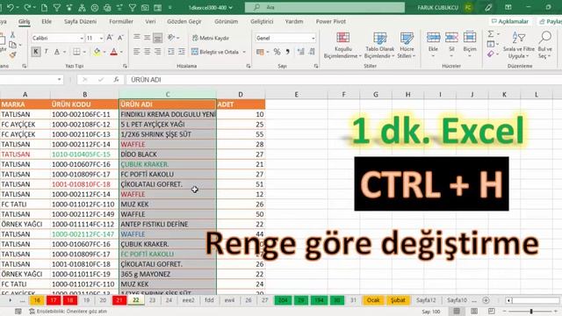Click the AutoSum sigma icon

coord(491,33)
